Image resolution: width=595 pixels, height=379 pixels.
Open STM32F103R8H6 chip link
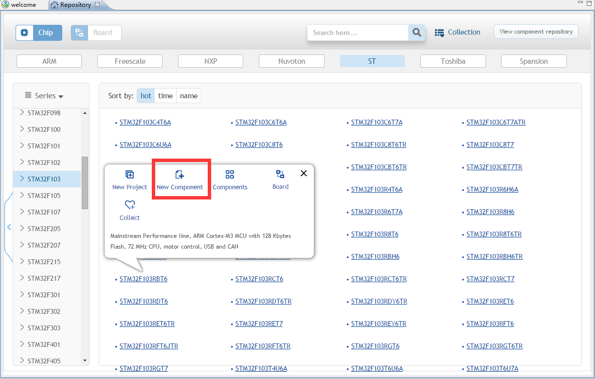(x=490, y=212)
